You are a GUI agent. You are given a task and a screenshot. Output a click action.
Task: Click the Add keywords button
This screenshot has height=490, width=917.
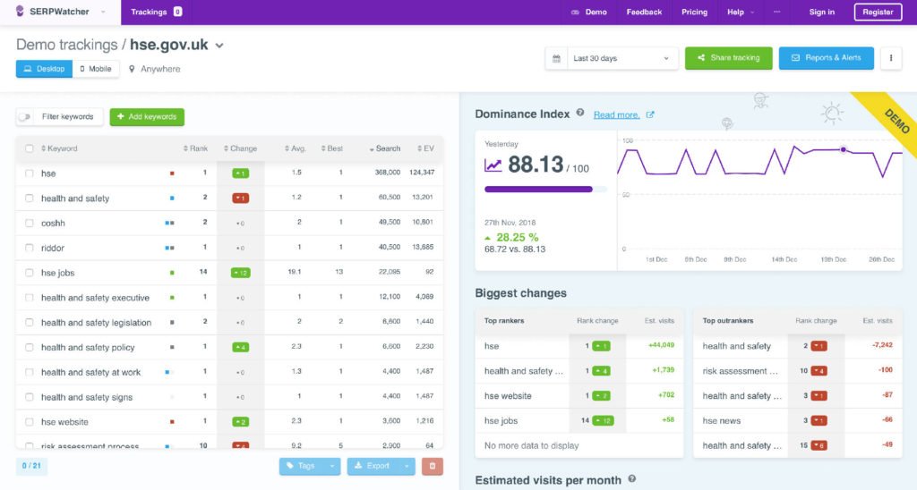[147, 117]
